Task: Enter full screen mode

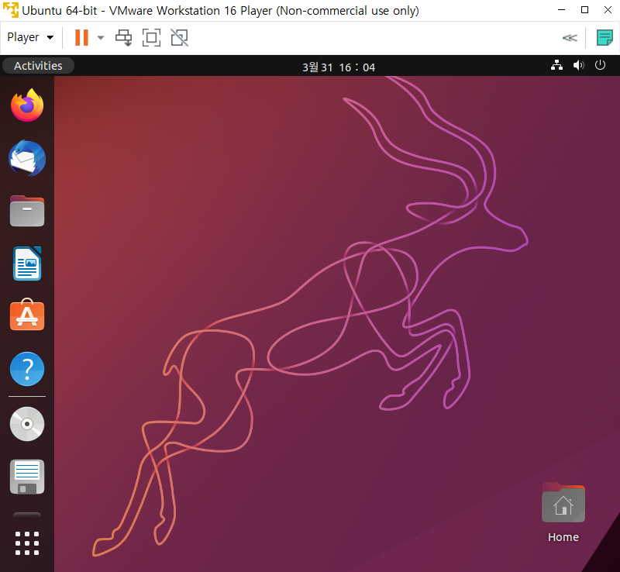Action: pyautogui.click(x=151, y=37)
